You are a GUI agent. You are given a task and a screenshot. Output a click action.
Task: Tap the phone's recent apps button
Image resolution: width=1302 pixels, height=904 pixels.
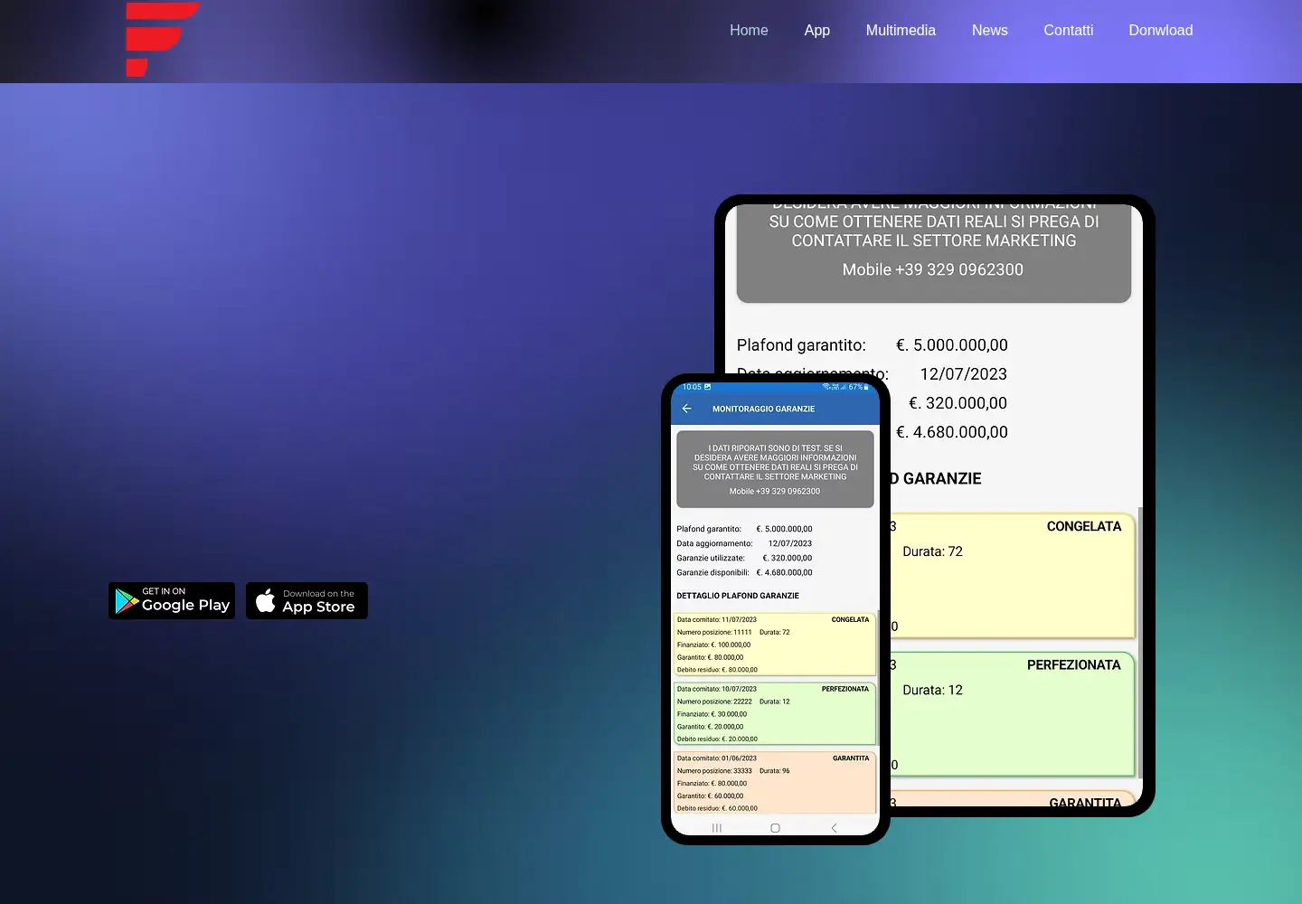click(717, 828)
